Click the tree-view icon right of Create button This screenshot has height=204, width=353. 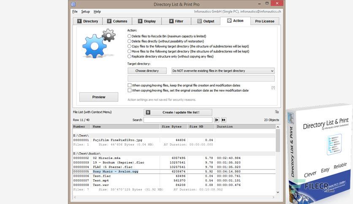coord(277,112)
